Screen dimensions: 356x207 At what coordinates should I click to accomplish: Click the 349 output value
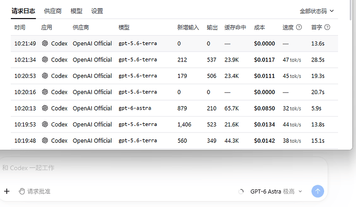(x=212, y=140)
